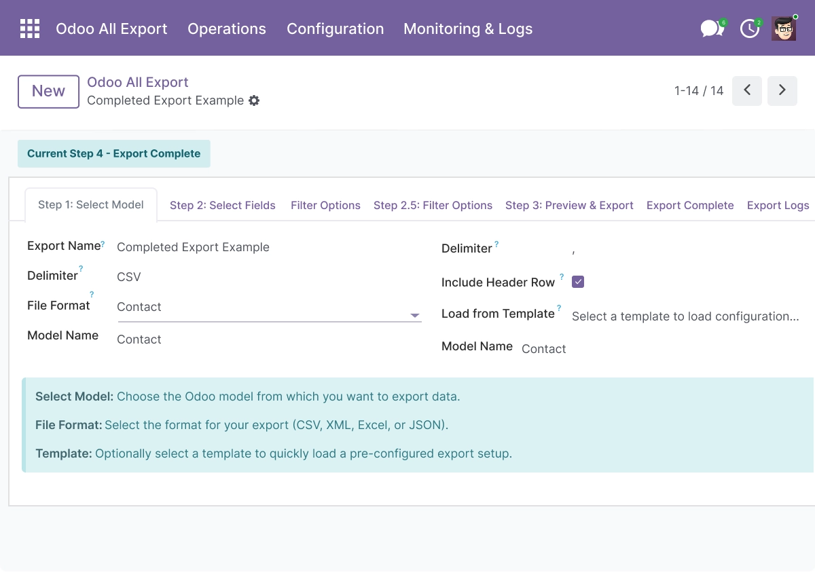The image size is (815, 573).
Task: Click the New button
Action: coord(48,91)
